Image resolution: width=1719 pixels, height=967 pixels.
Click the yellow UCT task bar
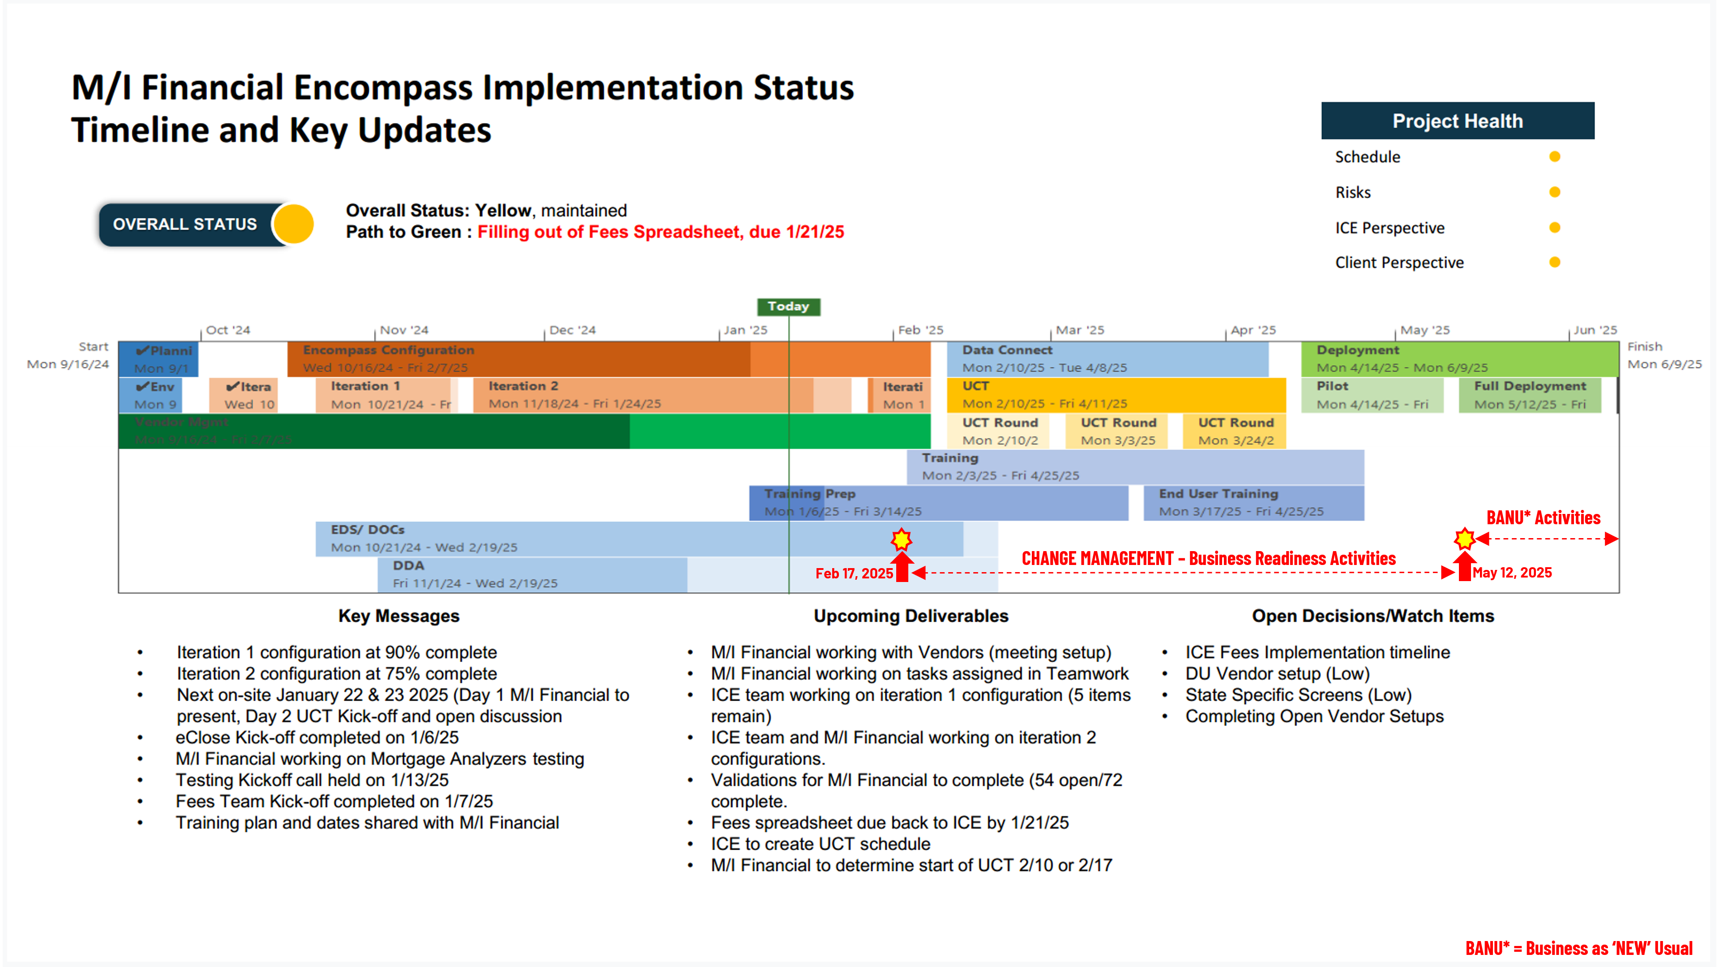[1116, 395]
